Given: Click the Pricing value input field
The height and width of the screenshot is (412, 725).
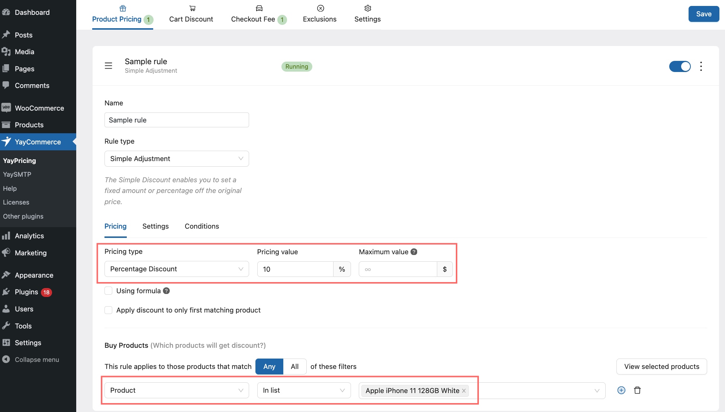Looking at the screenshot, I should point(295,269).
